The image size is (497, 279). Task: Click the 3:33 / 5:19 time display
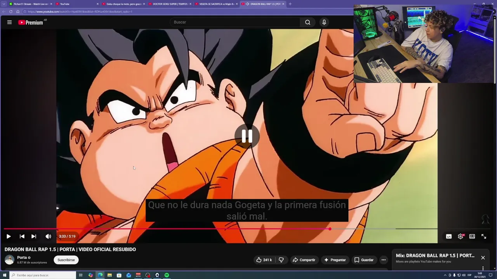pos(67,236)
